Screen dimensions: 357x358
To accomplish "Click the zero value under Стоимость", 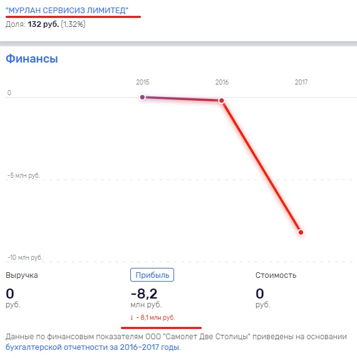I will click(260, 294).
